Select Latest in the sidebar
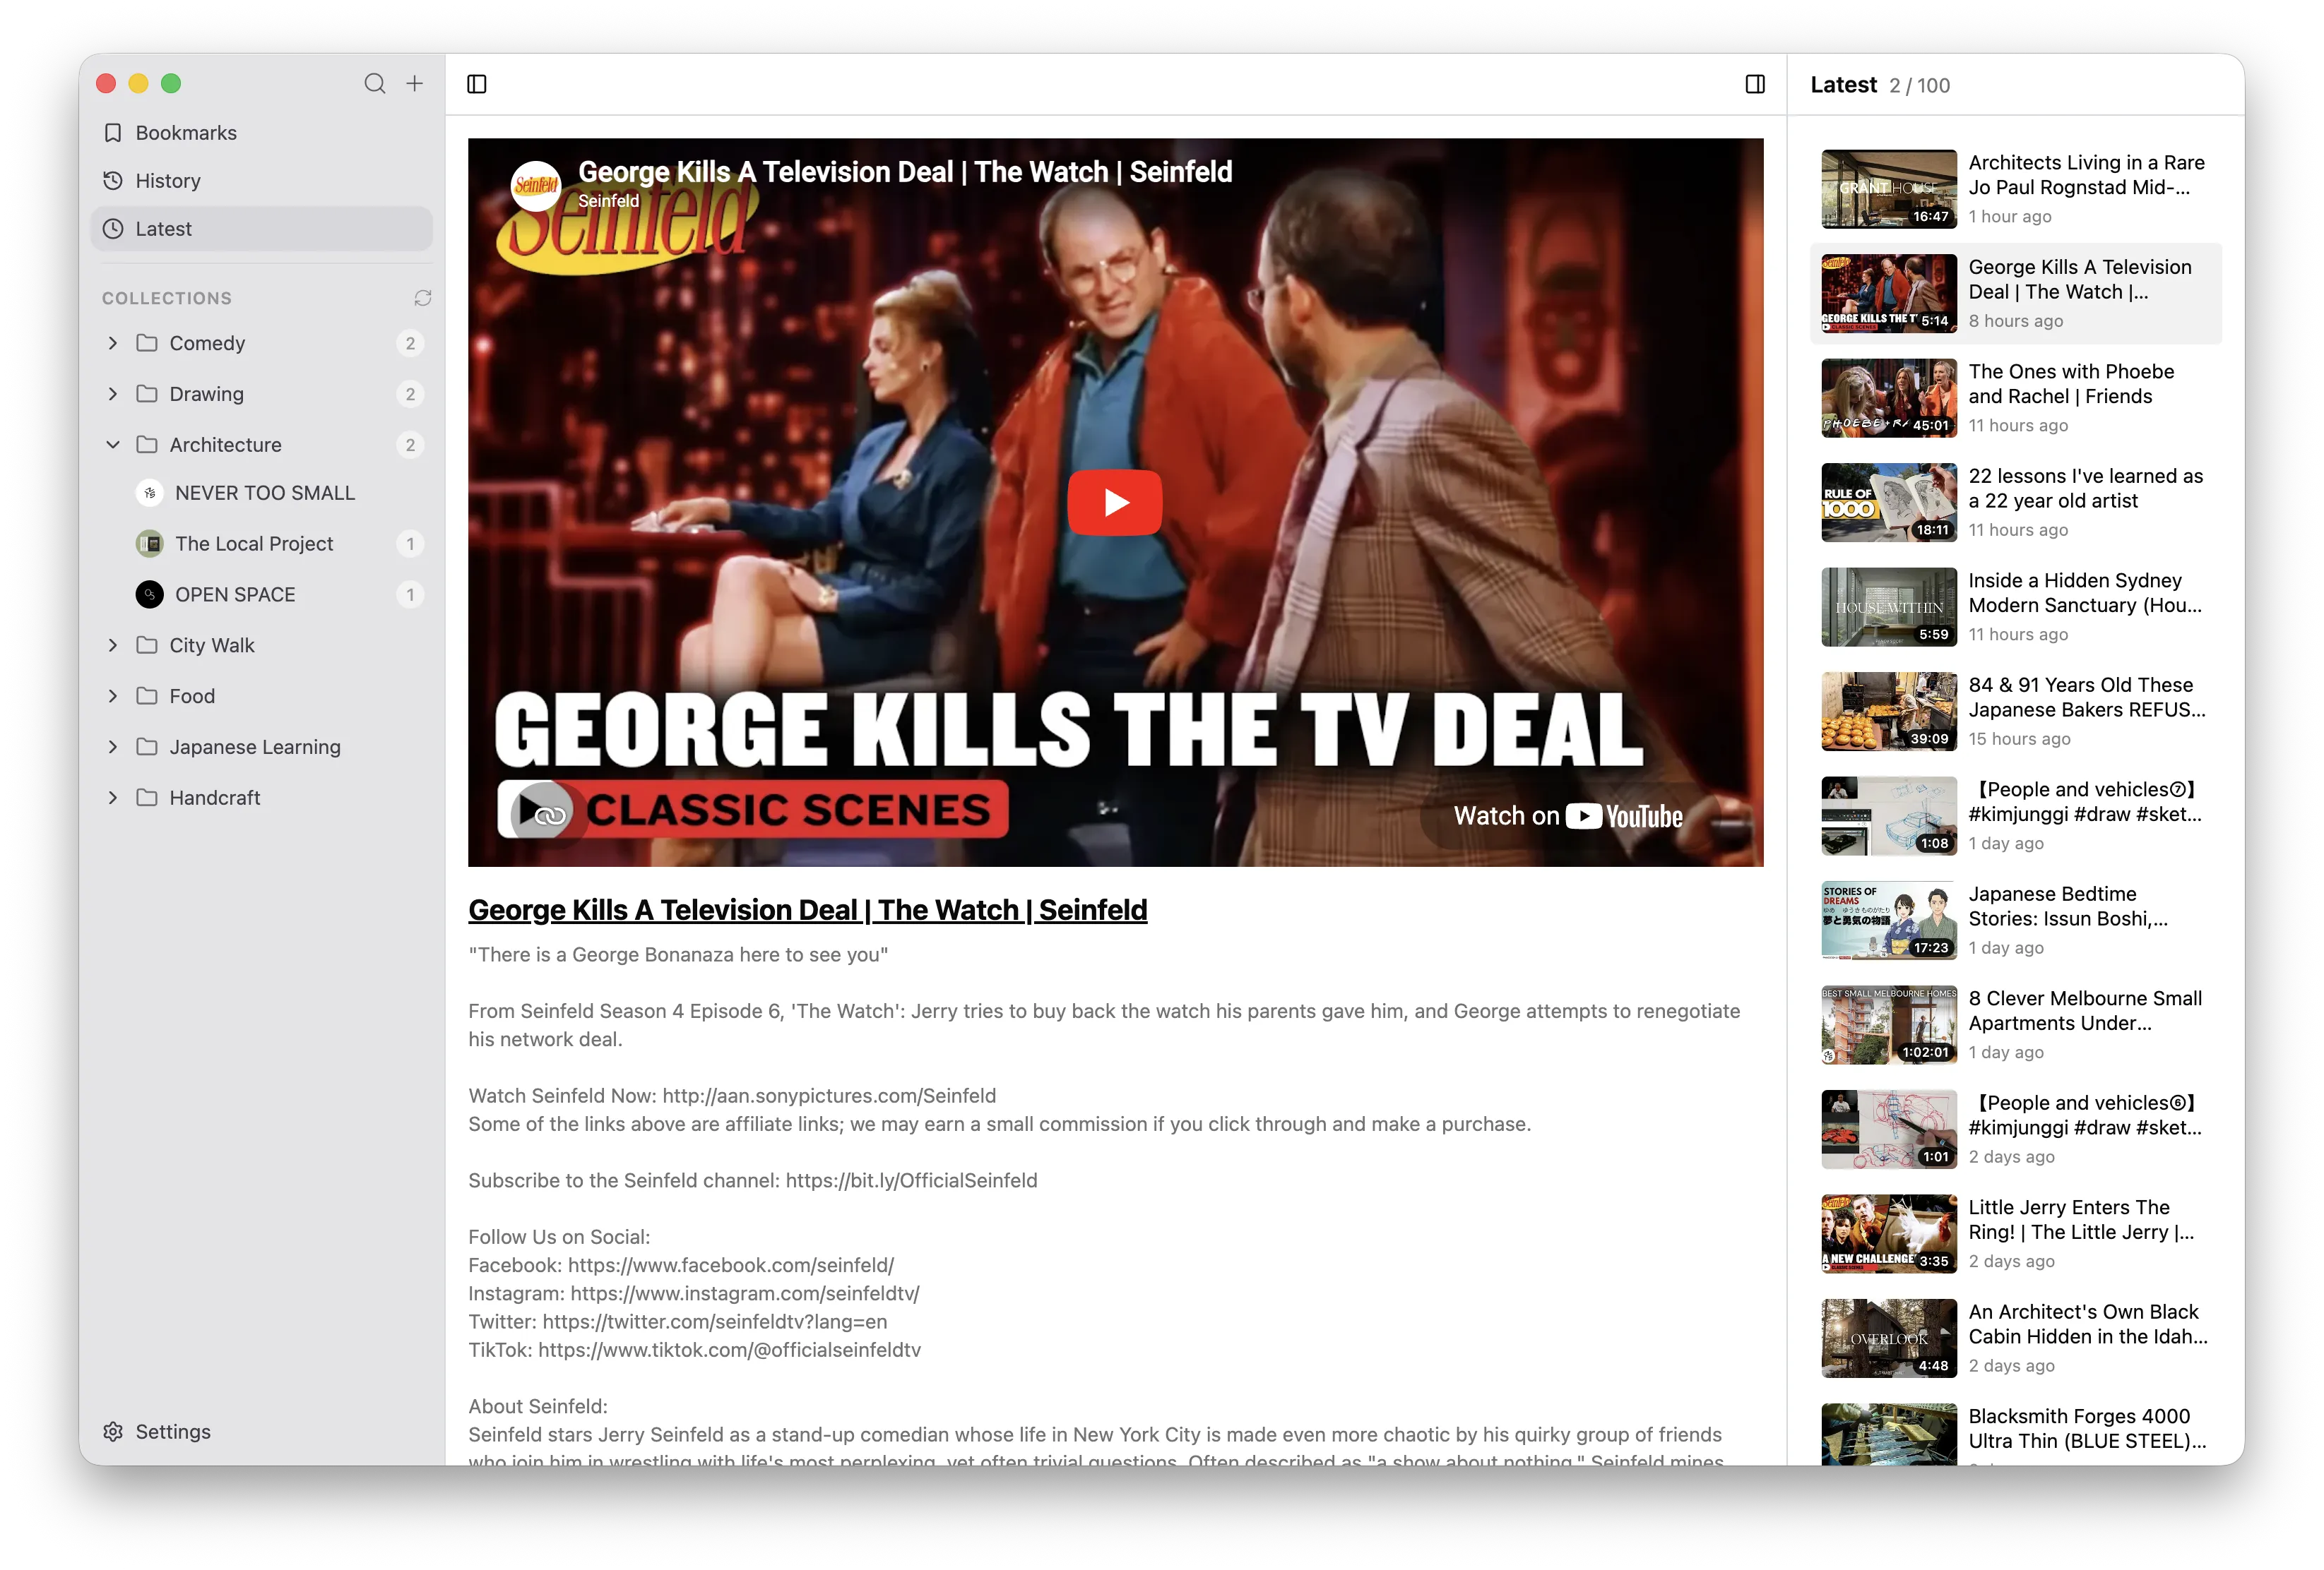 (x=262, y=229)
